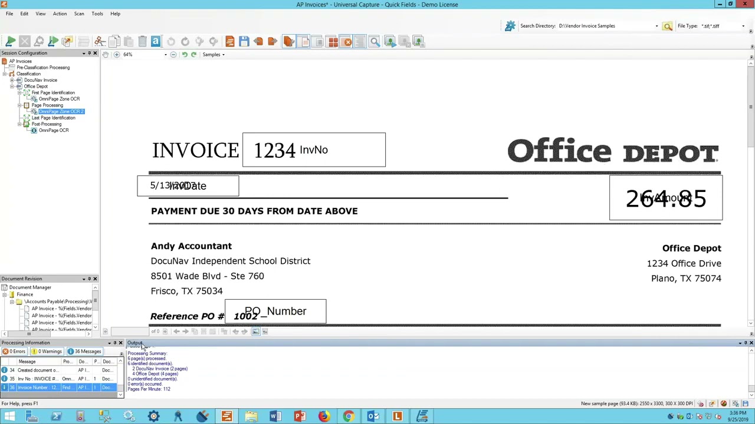This screenshot has width=755, height=424.
Task: Click the copy pages toolbar icon
Action: [114, 41]
